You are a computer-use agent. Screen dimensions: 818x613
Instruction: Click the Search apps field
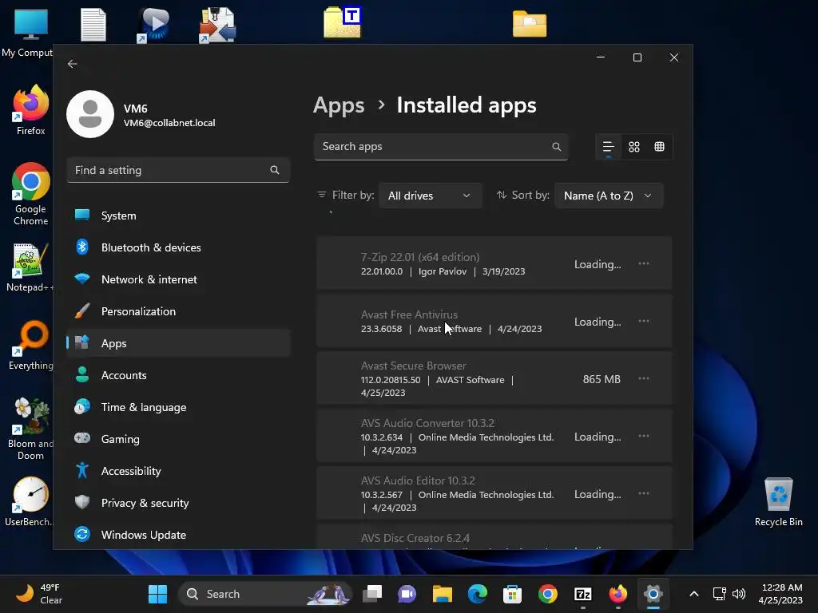(x=441, y=147)
